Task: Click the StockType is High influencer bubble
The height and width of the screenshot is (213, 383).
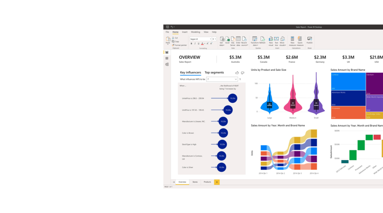Action: (x=222, y=144)
